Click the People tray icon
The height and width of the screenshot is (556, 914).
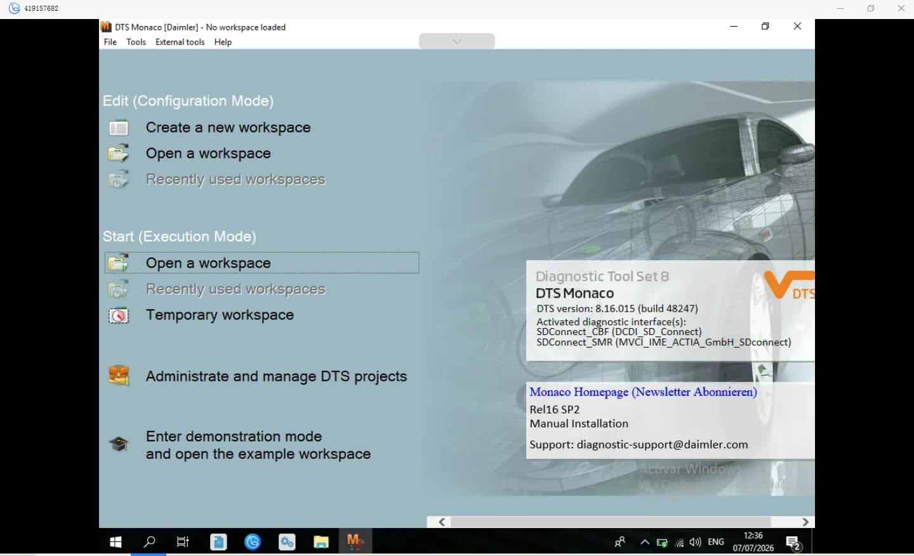point(620,542)
